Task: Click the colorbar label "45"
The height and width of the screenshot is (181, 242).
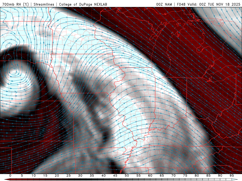Action: click(x=115, y=176)
